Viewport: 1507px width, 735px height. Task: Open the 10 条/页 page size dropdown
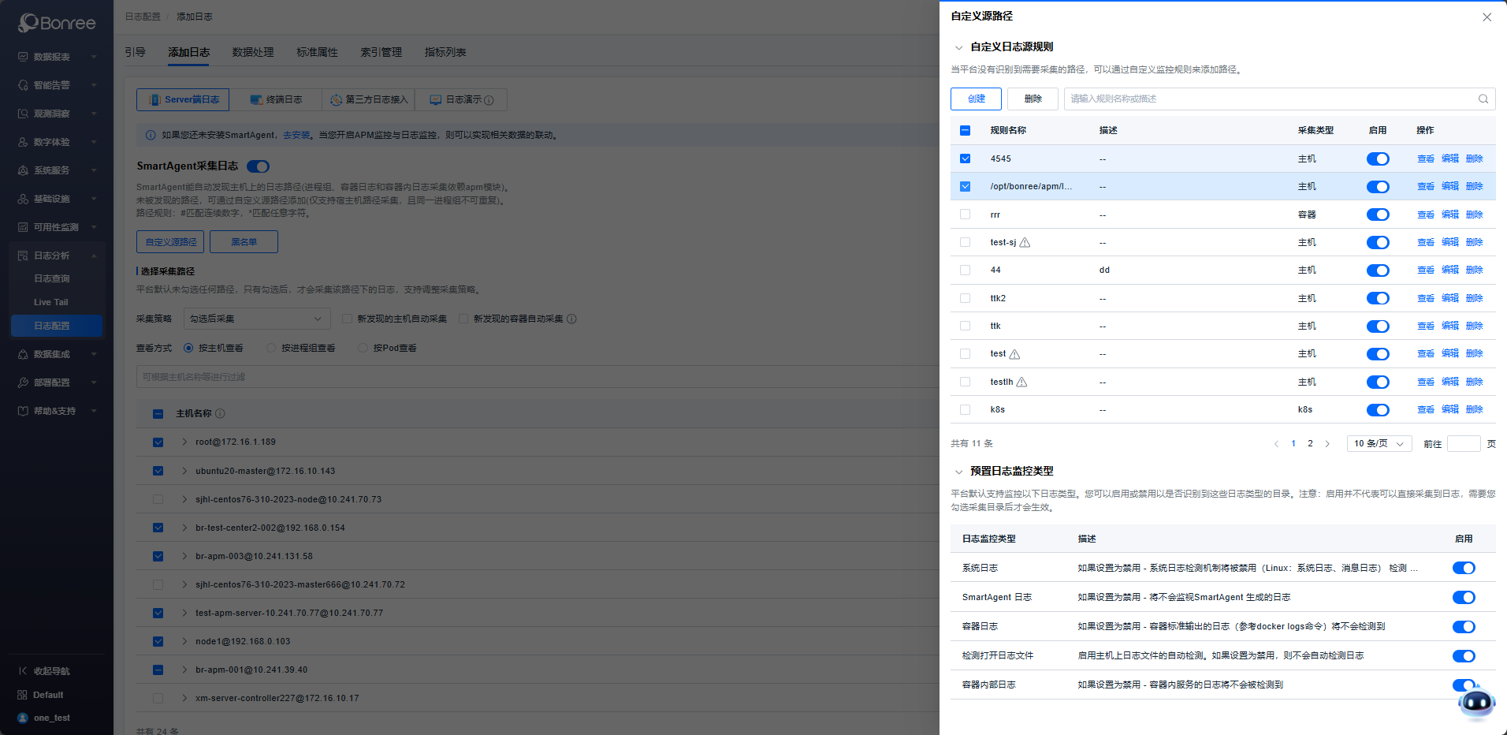coord(1379,444)
